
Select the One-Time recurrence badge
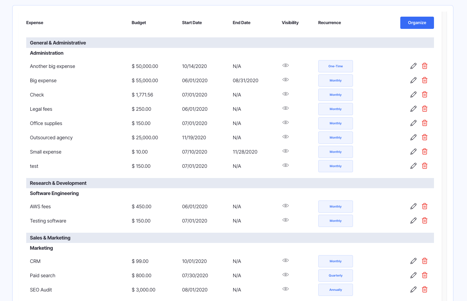[335, 66]
